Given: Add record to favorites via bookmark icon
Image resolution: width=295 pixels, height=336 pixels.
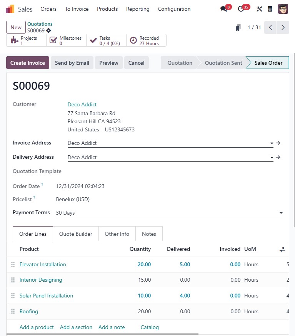Looking at the screenshot, I should point(238,28).
